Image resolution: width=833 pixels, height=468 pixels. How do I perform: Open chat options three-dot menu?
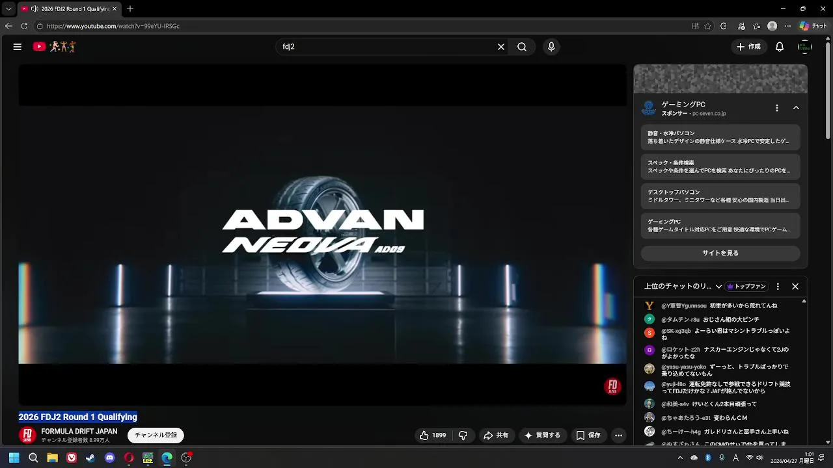point(778,287)
